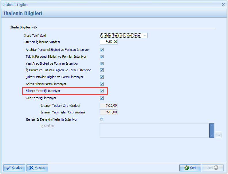Toggle Teknik Personel Bilgileri checkbox
The image size is (228, 174).
(102, 57)
